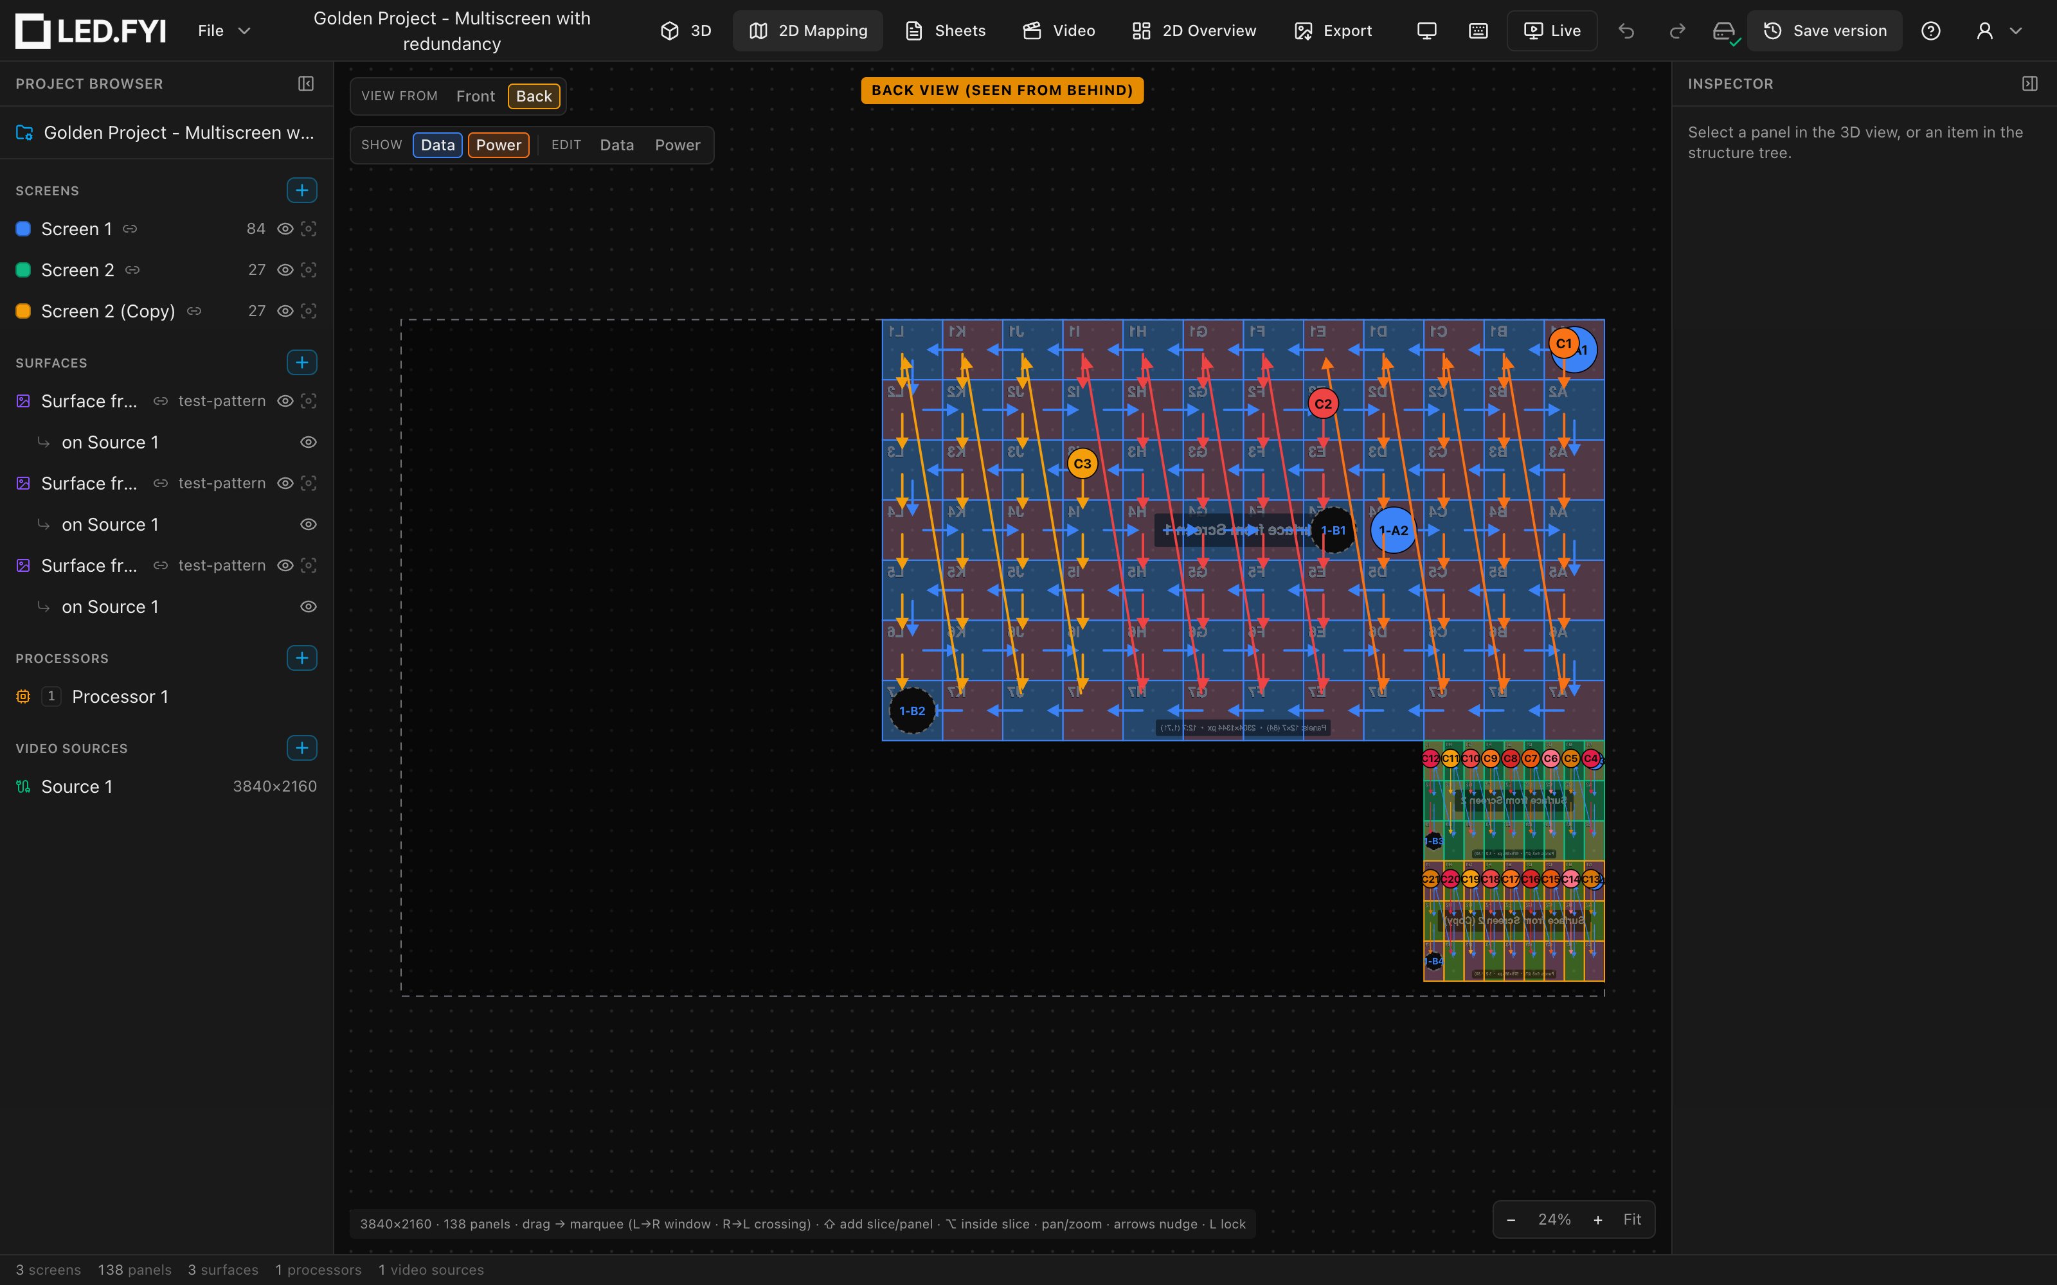The height and width of the screenshot is (1285, 2057).
Task: Click the LED.FYI logo
Action: 90,31
